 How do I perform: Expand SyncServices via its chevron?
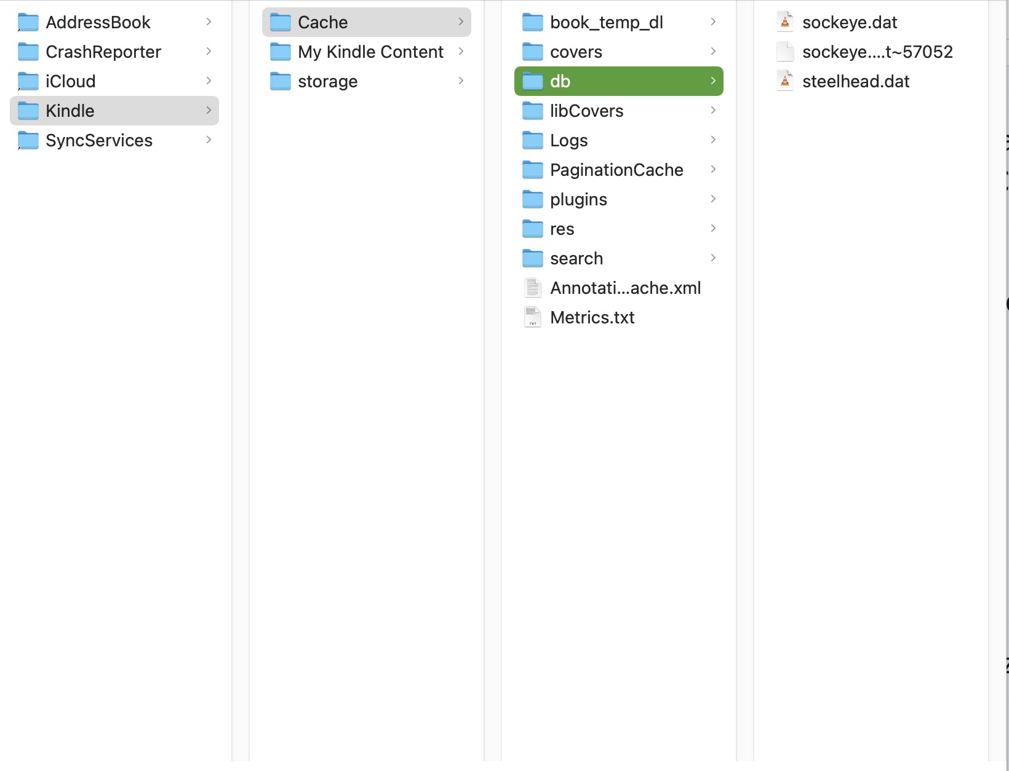[209, 140]
